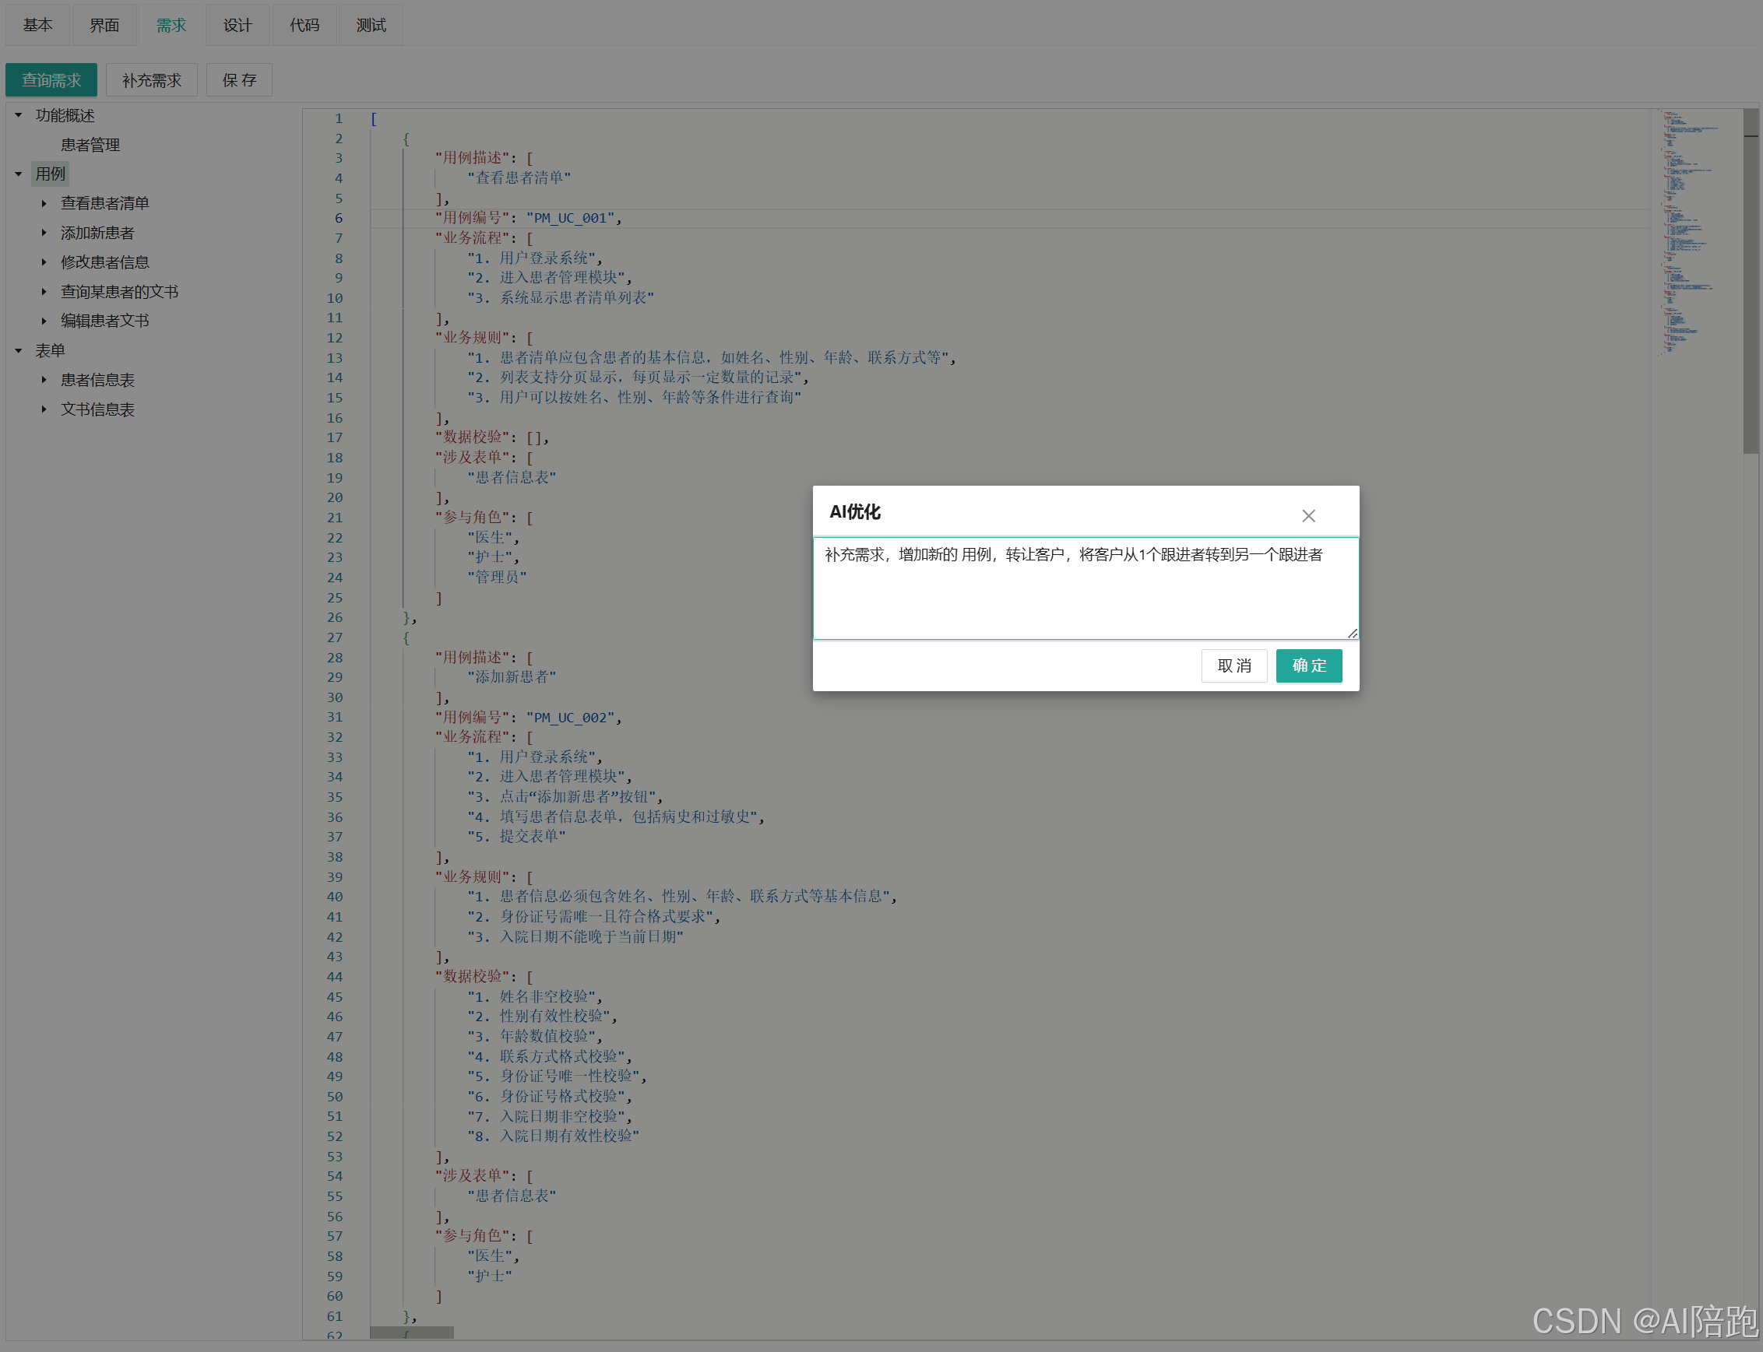Collapse the 表单 tree node
The width and height of the screenshot is (1763, 1352).
19,351
